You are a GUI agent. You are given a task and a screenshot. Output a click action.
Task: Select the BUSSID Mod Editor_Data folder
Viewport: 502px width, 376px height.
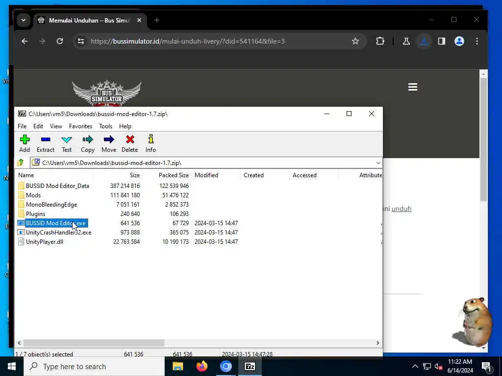[x=57, y=186]
